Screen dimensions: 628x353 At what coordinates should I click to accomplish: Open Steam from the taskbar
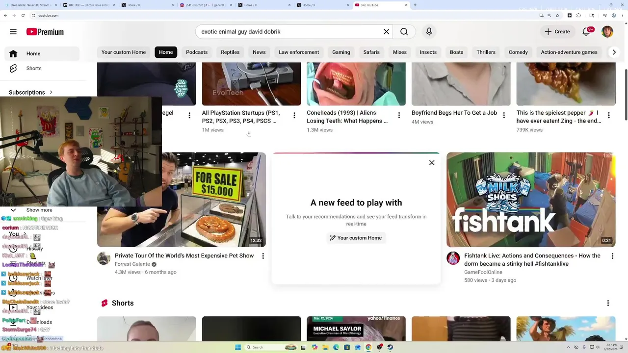click(390, 347)
